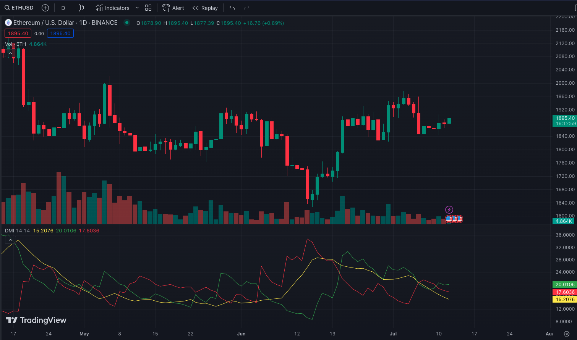
Task: Click the blue 1895.40 buy price box
Action: tap(60, 33)
